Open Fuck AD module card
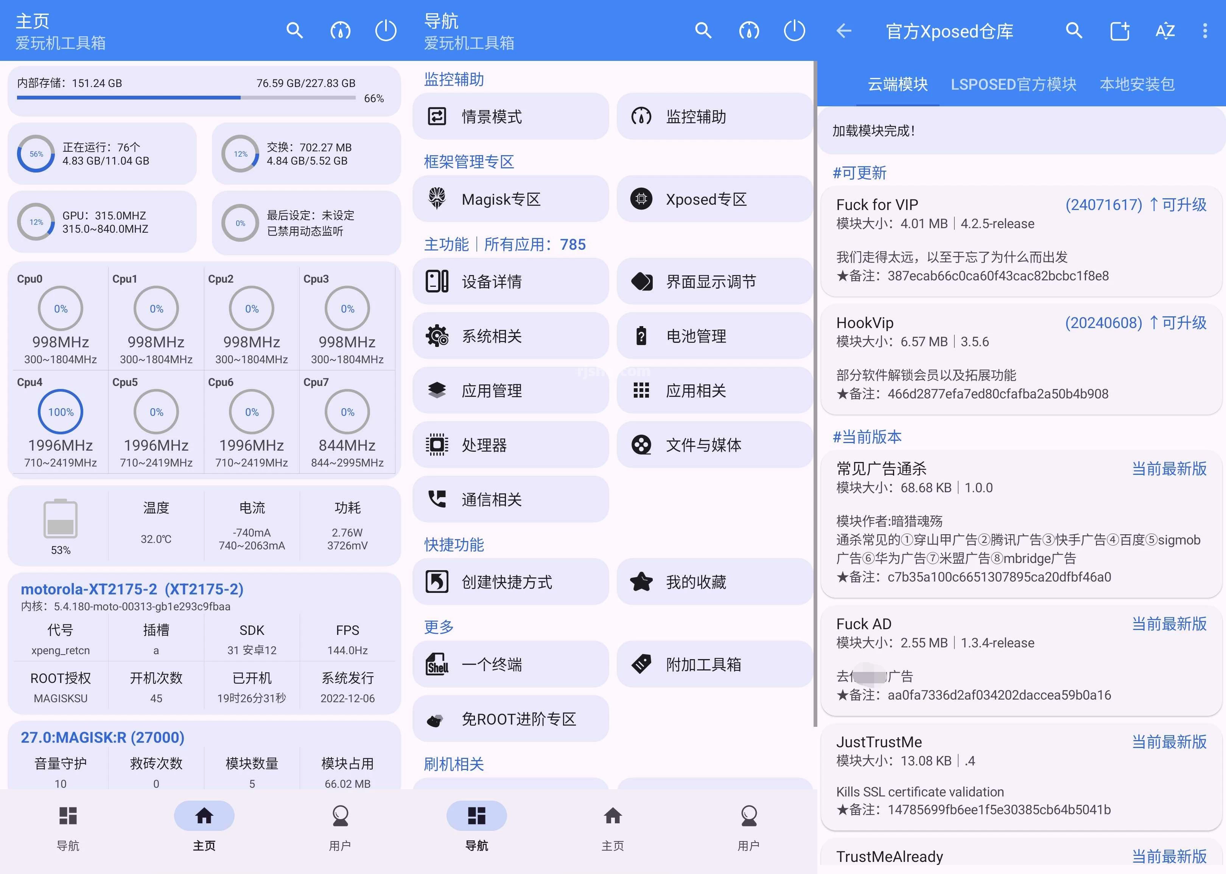The image size is (1226, 874). click(x=1022, y=660)
